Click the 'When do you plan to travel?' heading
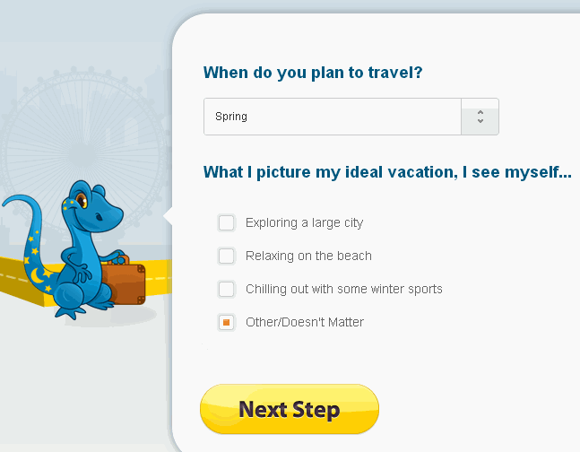580x452 pixels. click(313, 73)
